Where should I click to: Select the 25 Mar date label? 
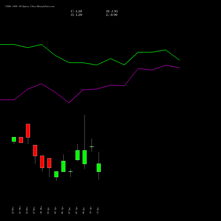tap(27, 210)
